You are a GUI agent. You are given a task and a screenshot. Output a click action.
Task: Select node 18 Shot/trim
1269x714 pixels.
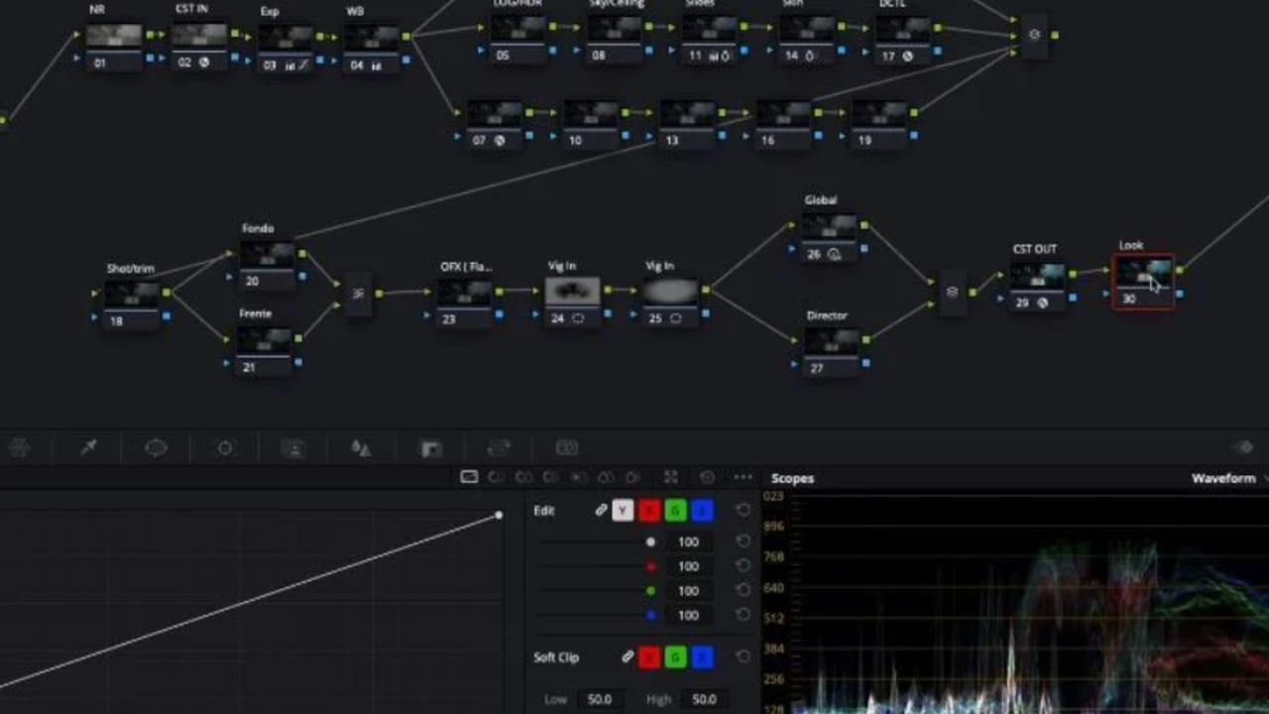pos(132,303)
